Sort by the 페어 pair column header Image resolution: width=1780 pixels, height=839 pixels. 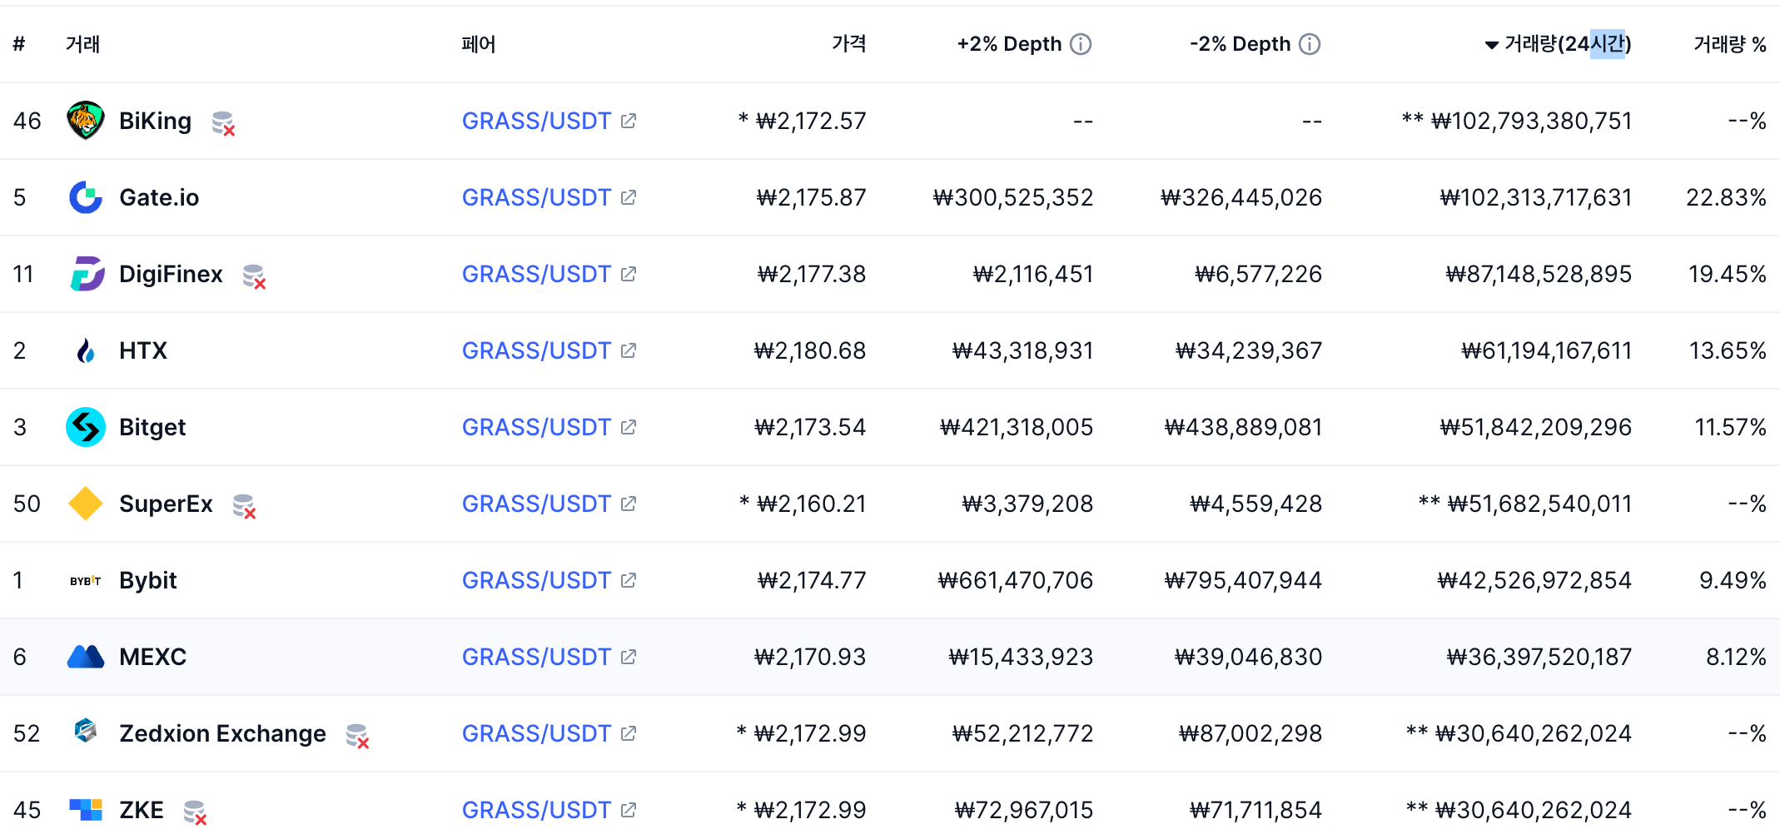[479, 44]
